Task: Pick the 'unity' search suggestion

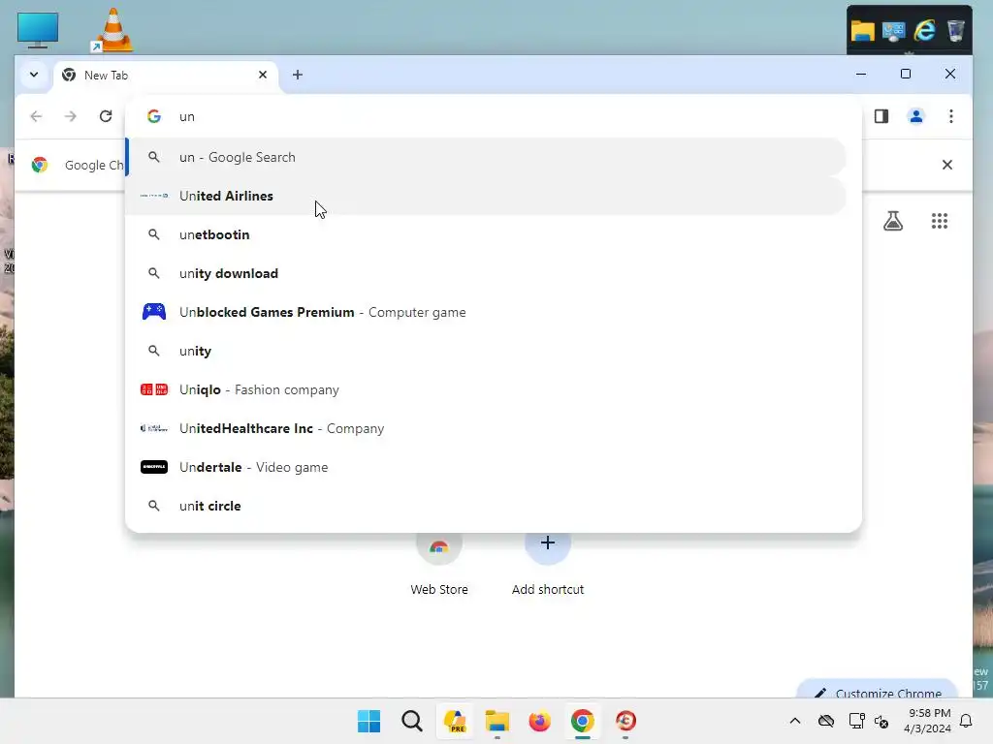Action: coord(487,351)
